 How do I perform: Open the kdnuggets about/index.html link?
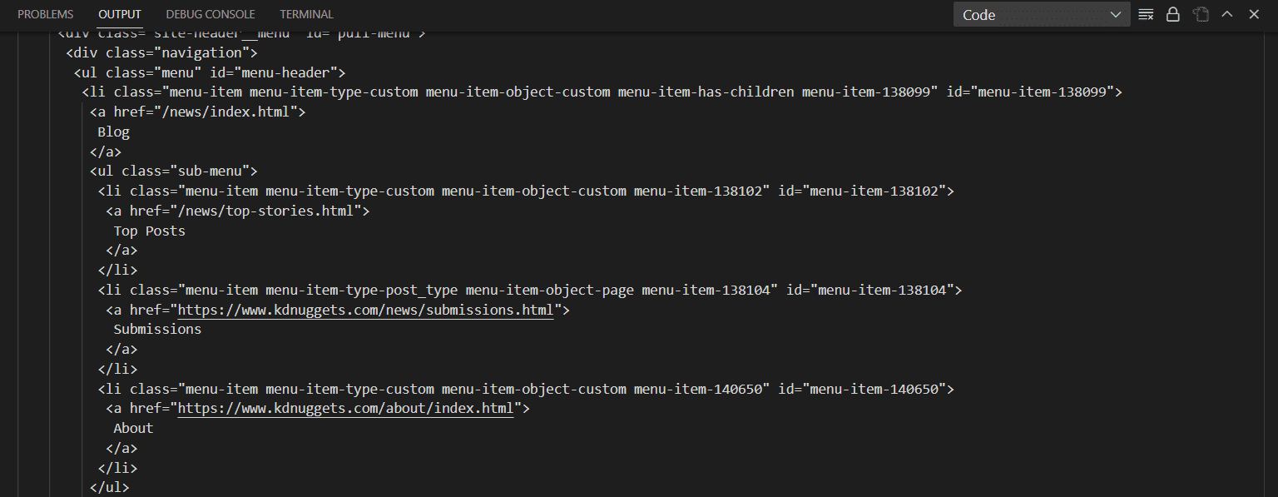click(345, 409)
